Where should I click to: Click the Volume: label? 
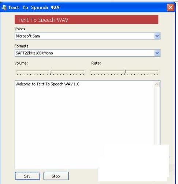click(x=21, y=63)
